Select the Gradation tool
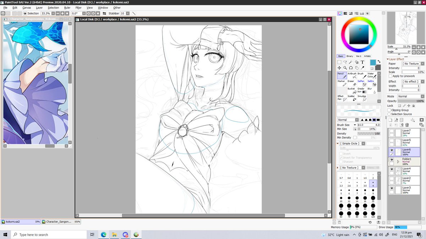The height and width of the screenshot is (239, 426). pyautogui.click(x=361, y=91)
